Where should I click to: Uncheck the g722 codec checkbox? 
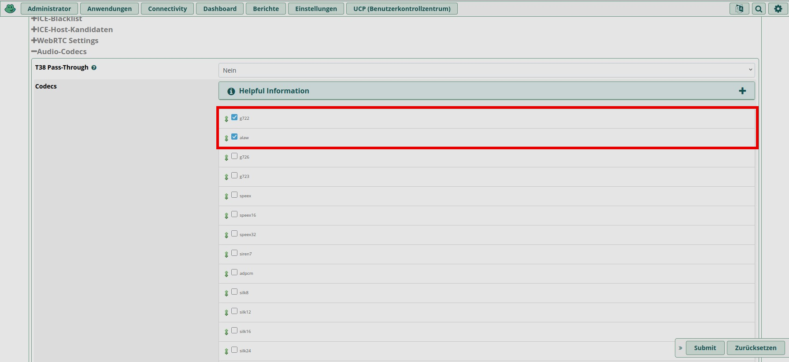coord(234,118)
